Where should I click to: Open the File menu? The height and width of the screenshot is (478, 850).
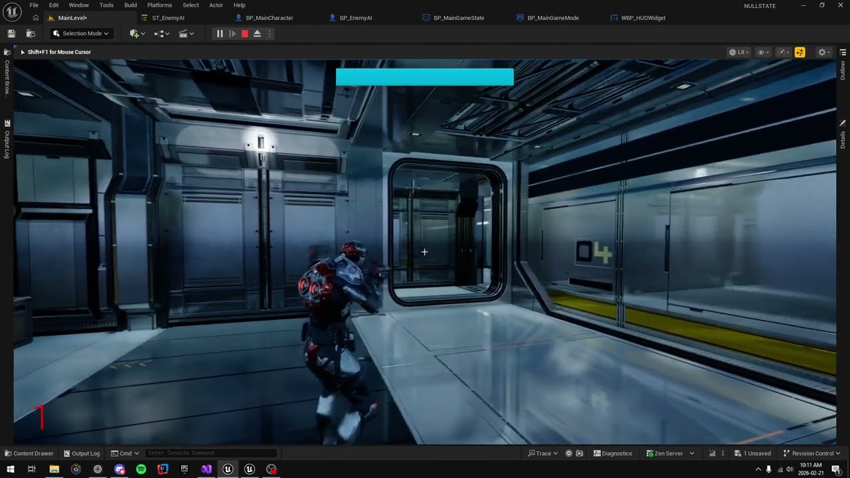(x=34, y=5)
